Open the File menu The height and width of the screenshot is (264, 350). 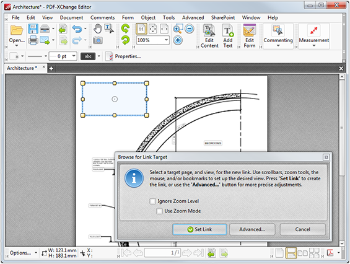(x=15, y=17)
